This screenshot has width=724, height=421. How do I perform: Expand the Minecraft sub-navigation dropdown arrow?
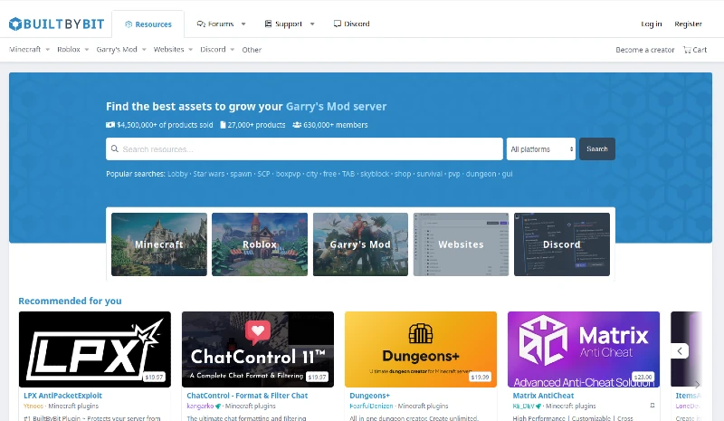click(x=48, y=50)
